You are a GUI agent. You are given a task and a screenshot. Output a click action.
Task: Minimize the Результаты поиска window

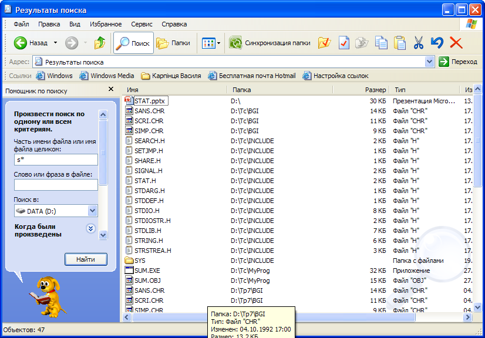coord(447,10)
